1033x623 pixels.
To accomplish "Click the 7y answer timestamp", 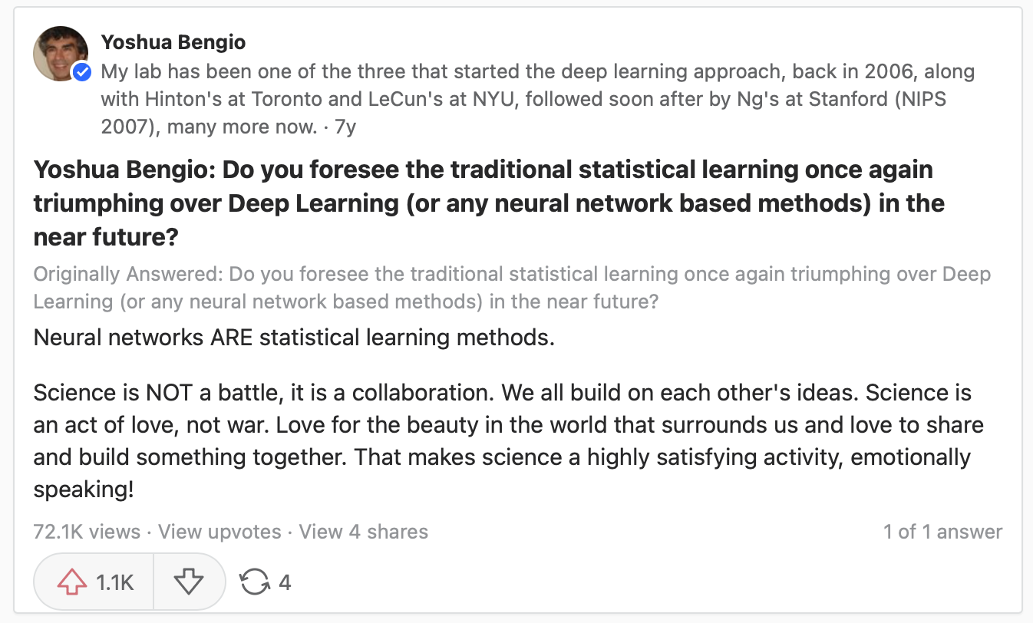I will (x=345, y=127).
